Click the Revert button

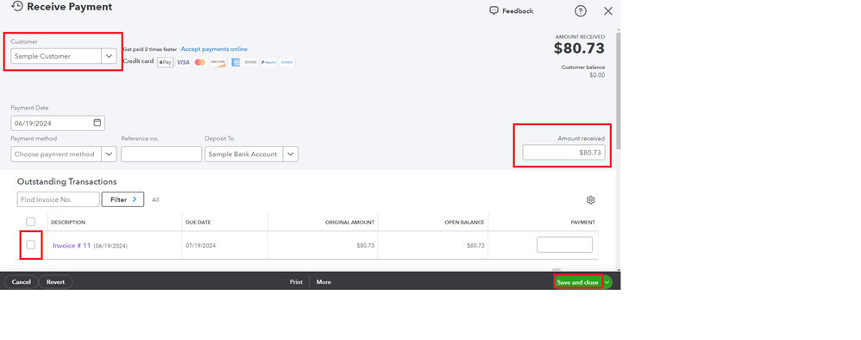(55, 282)
